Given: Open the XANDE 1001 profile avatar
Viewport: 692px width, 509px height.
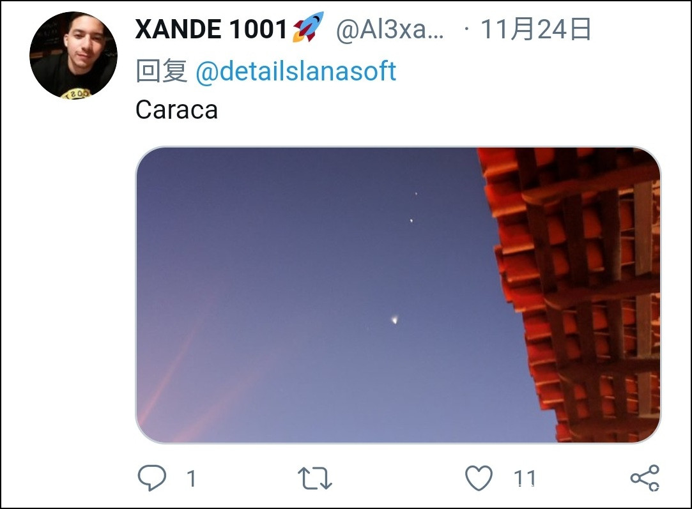Looking at the screenshot, I should click(73, 55).
